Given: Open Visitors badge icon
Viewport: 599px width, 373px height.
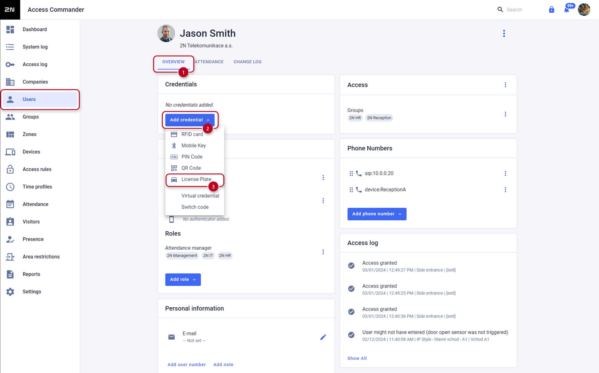Looking at the screenshot, I should [10, 222].
